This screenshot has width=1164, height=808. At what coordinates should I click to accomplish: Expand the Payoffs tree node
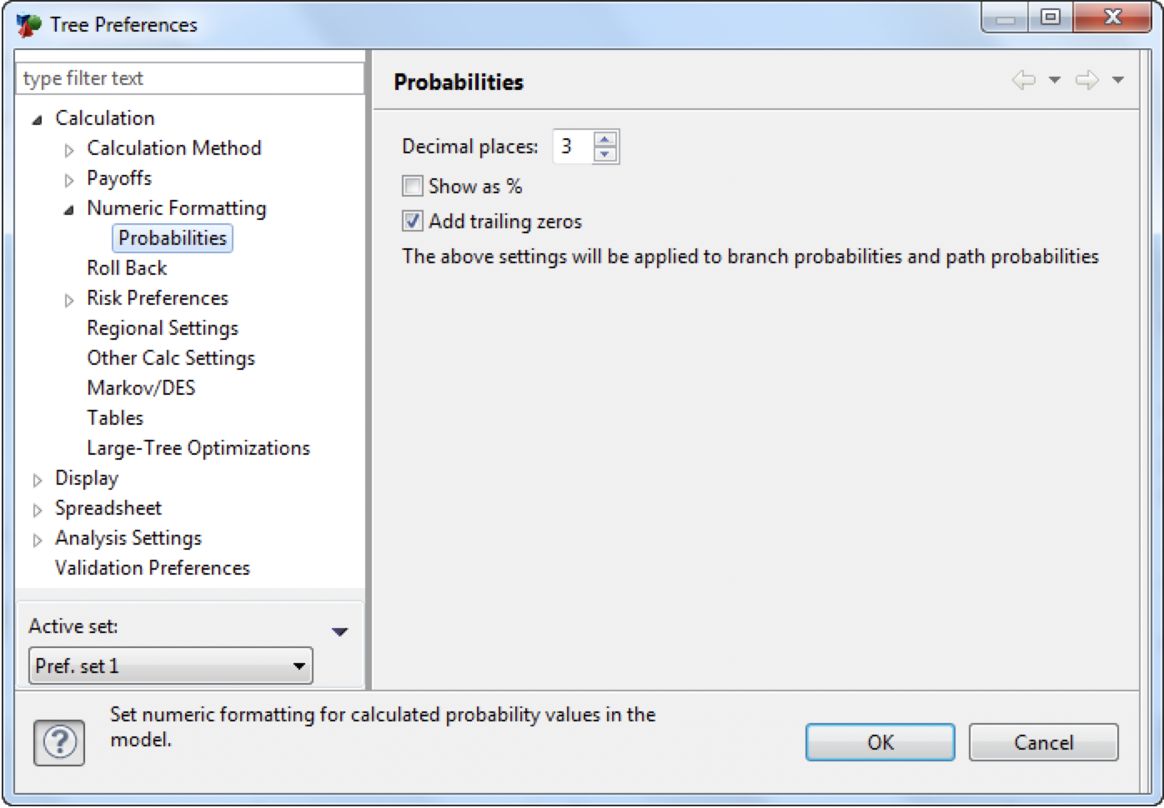click(x=69, y=177)
